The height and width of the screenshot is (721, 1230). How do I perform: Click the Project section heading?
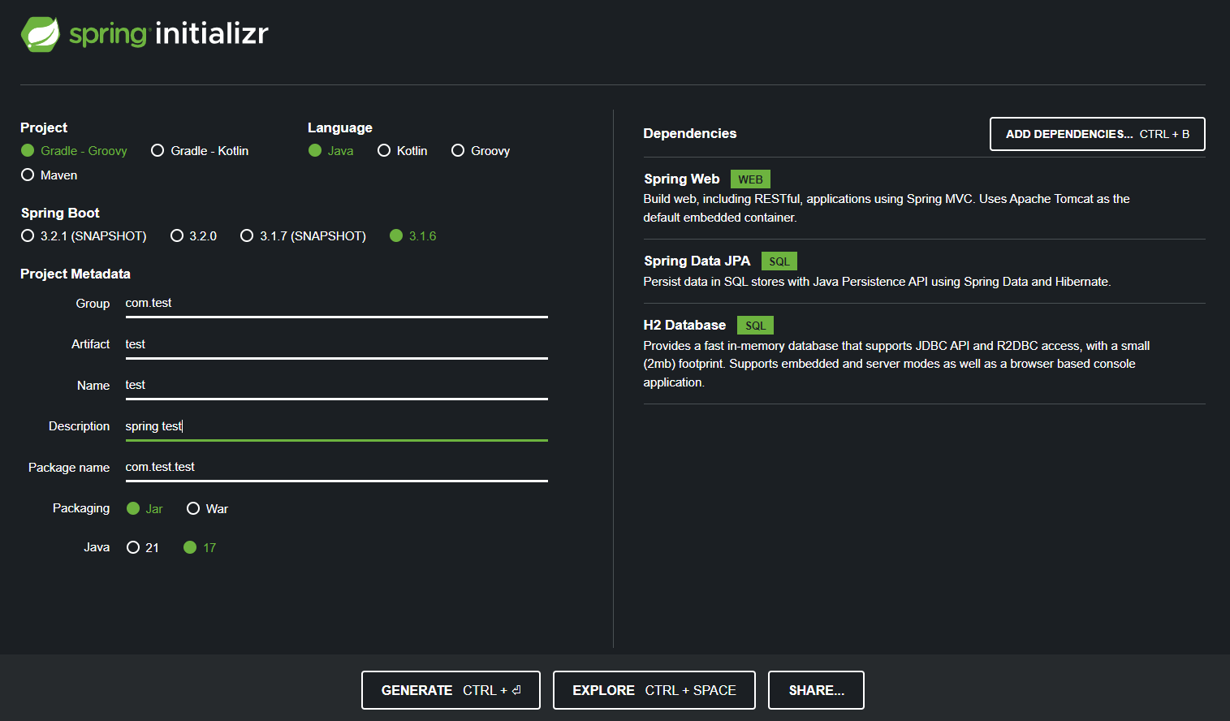click(x=44, y=128)
